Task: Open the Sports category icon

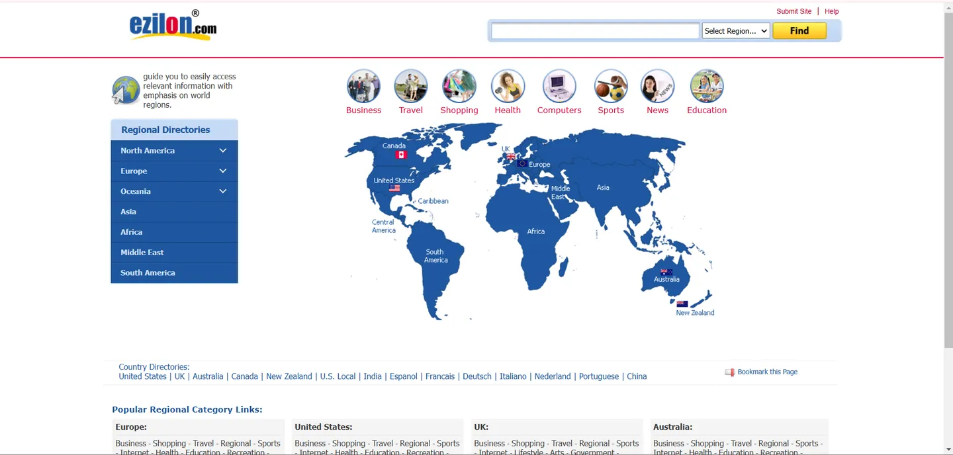Action: pyautogui.click(x=611, y=86)
